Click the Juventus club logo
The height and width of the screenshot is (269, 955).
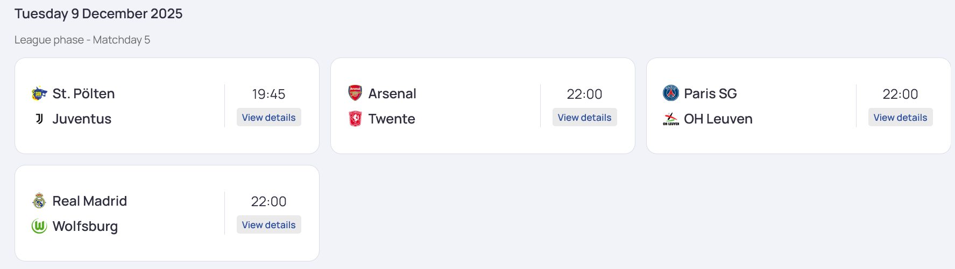point(39,119)
